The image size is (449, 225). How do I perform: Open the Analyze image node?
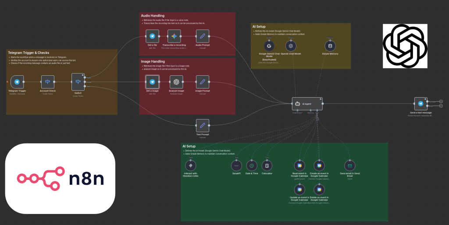coord(176,82)
